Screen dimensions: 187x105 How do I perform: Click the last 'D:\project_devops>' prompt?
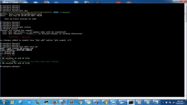tap(10, 66)
